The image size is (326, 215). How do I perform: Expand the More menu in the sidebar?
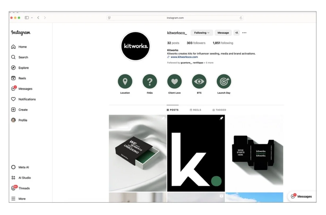[x=18, y=199]
